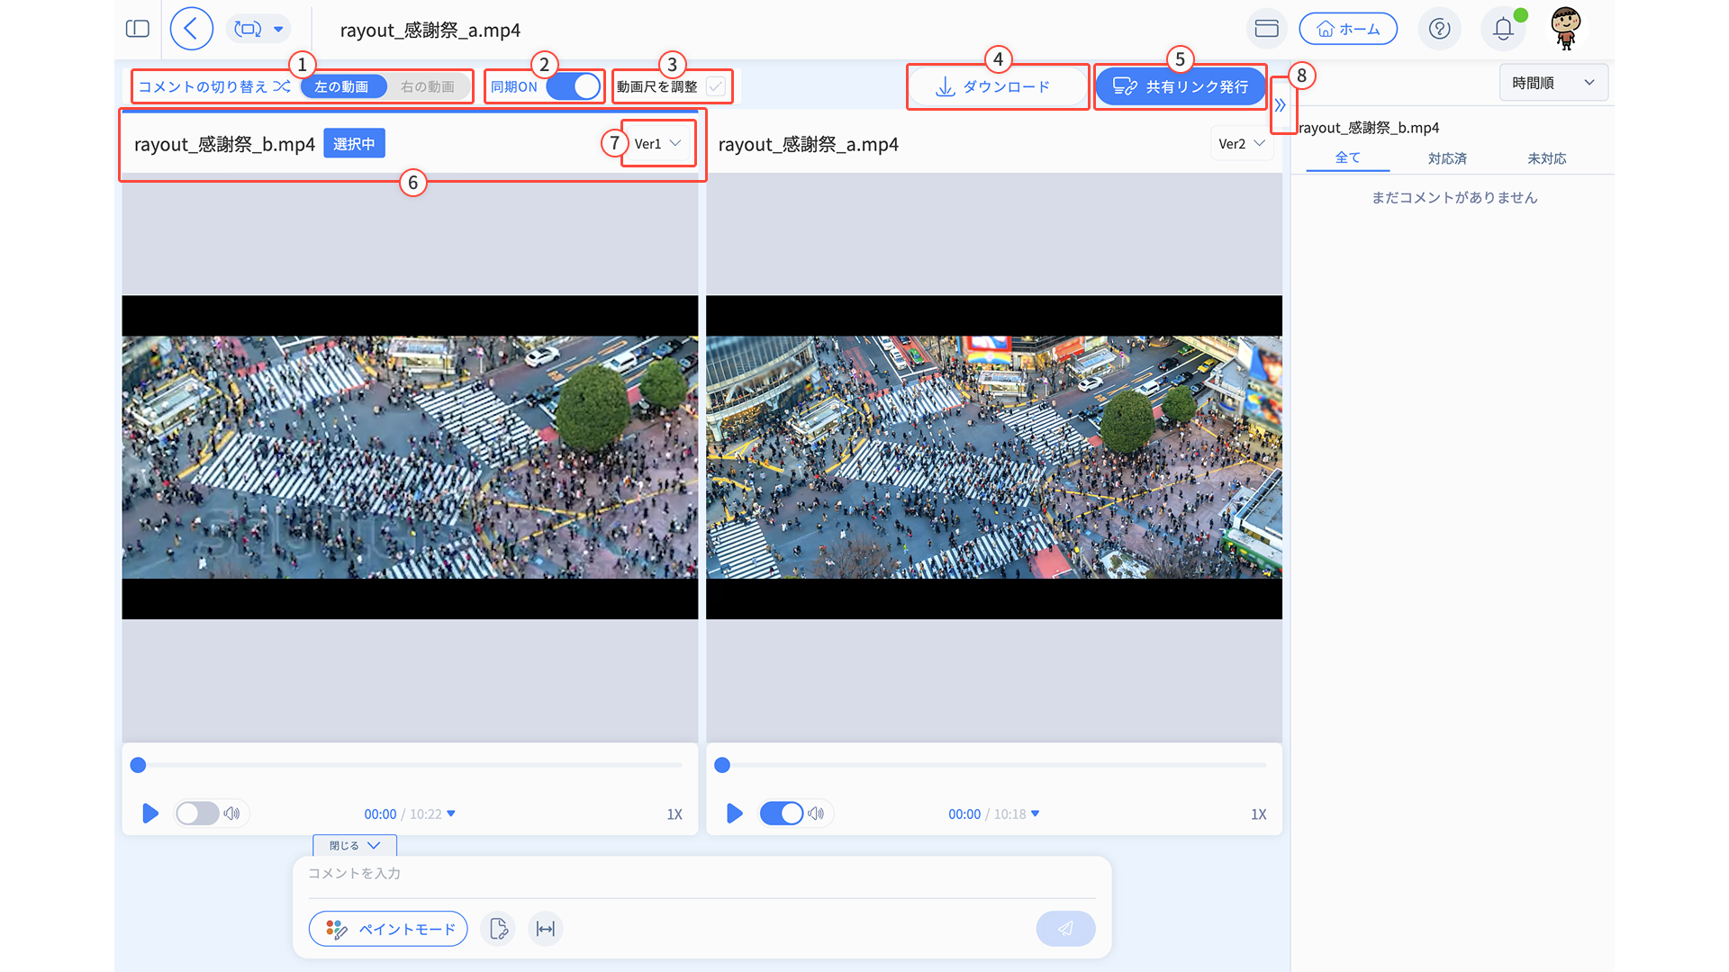Screen dimensions: 1729x972
Task: Click the back arrow circle button
Action: click(191, 29)
